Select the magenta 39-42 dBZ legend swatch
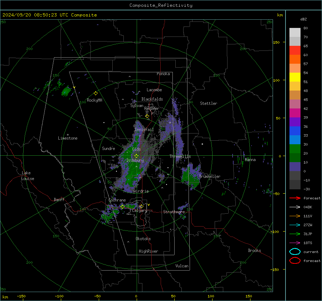Image resolution: width=322 pixels, height=301 pixels. [295, 113]
